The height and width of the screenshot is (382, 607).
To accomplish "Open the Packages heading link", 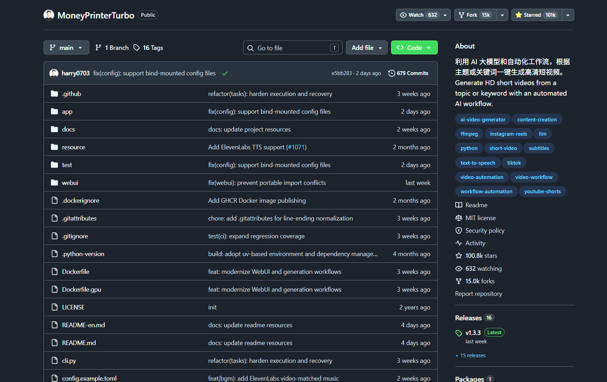I will [474, 378].
